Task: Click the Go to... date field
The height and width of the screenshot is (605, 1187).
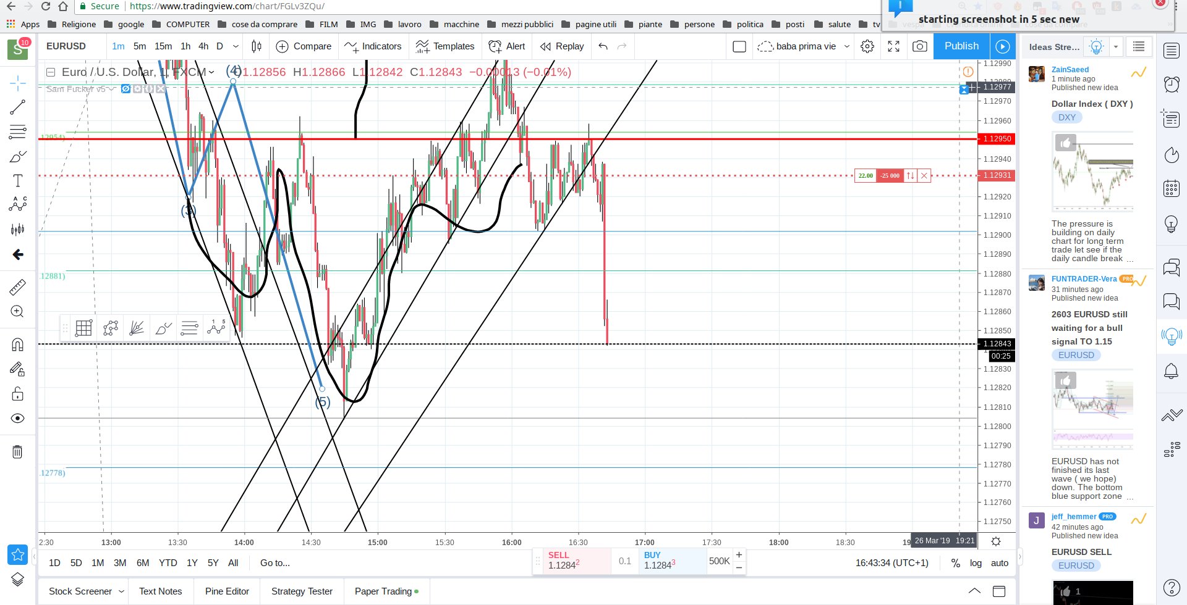Action: tap(275, 563)
